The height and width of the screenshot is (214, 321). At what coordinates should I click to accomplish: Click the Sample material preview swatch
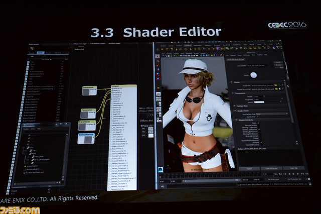[x=253, y=75]
